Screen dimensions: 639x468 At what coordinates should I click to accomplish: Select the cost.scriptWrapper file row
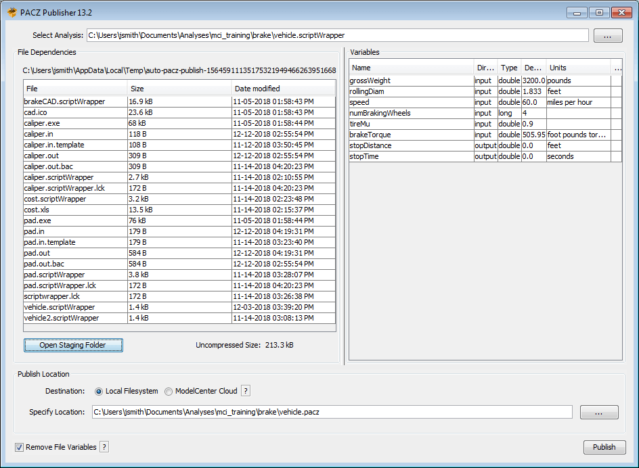pos(180,199)
